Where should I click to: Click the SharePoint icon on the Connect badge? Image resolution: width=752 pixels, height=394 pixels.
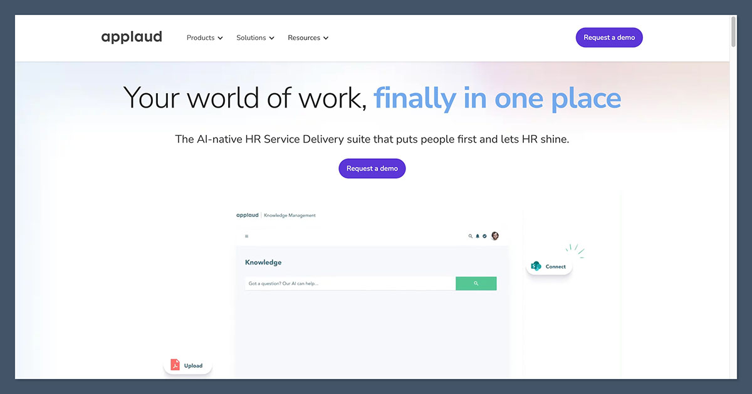click(x=536, y=265)
